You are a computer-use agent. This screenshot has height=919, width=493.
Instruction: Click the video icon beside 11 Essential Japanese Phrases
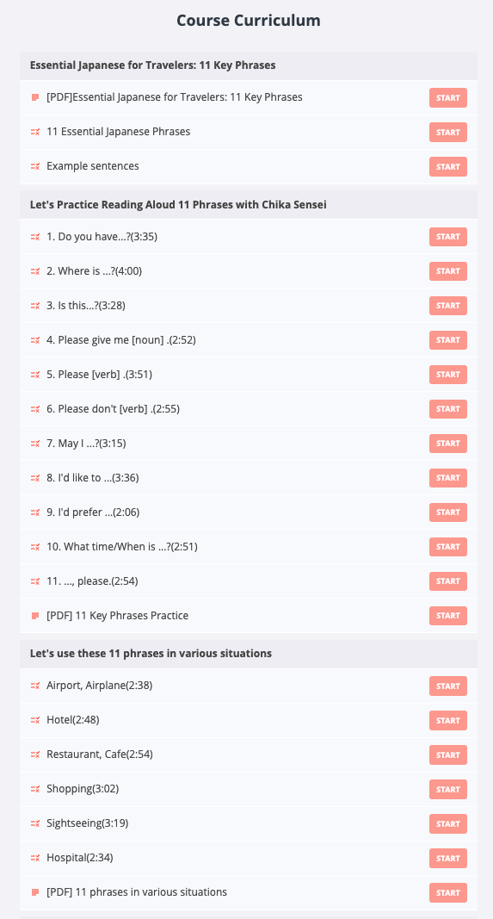point(35,132)
